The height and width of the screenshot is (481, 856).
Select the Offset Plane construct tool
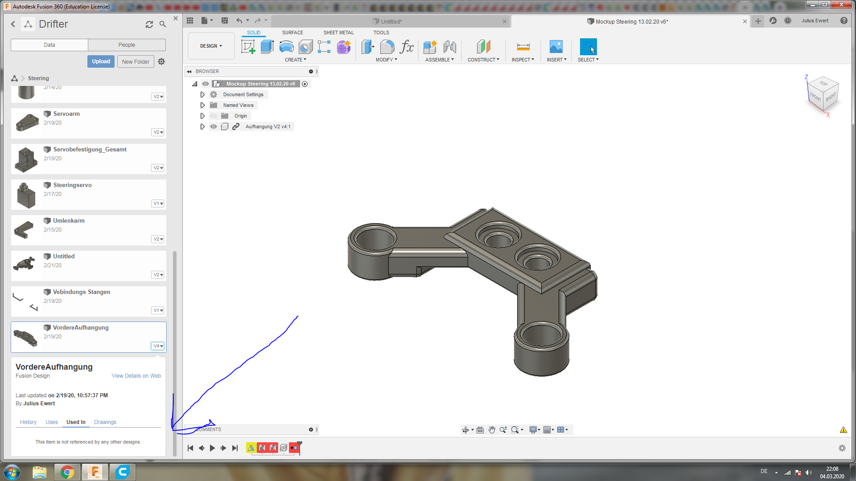(x=483, y=47)
